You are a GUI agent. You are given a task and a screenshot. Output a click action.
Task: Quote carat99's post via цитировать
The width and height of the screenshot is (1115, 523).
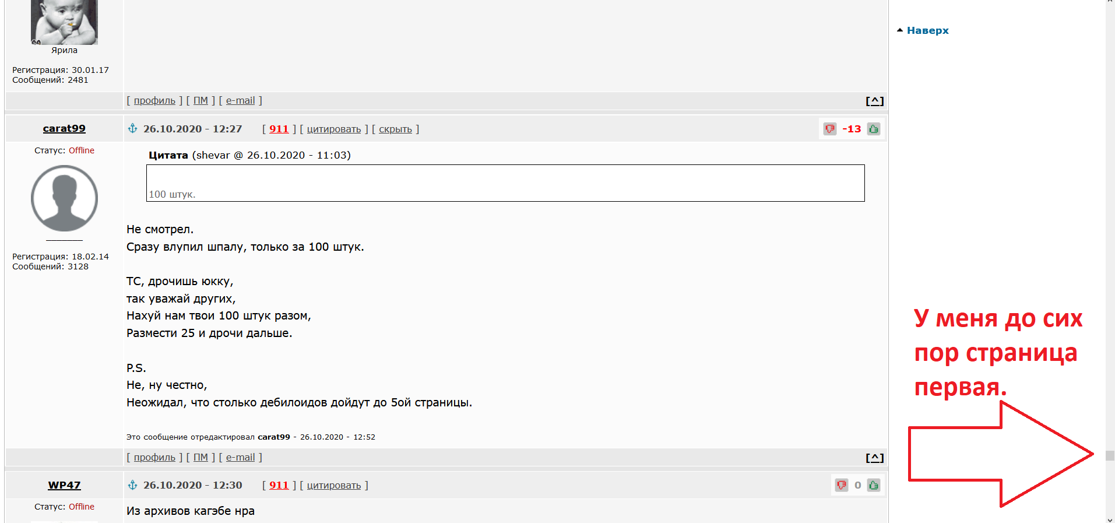pos(334,129)
